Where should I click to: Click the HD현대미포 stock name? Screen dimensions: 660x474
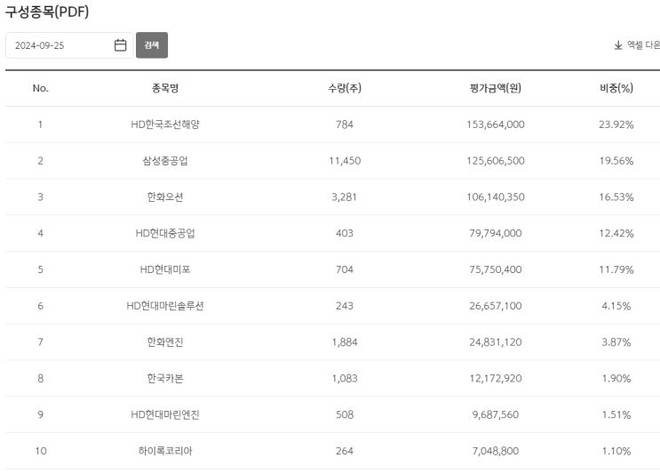coord(165,269)
